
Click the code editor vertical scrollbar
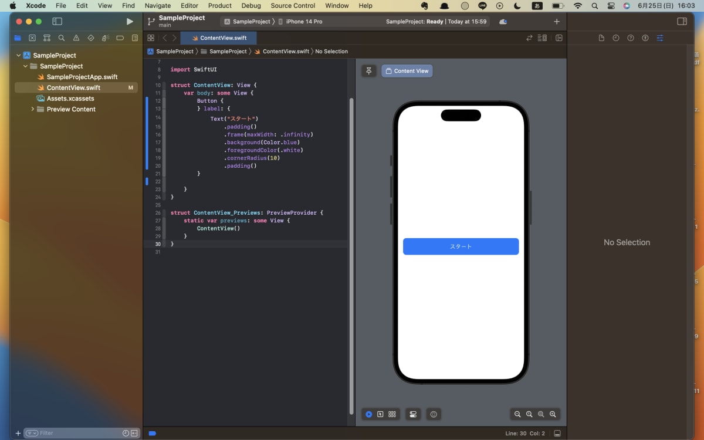351,256
